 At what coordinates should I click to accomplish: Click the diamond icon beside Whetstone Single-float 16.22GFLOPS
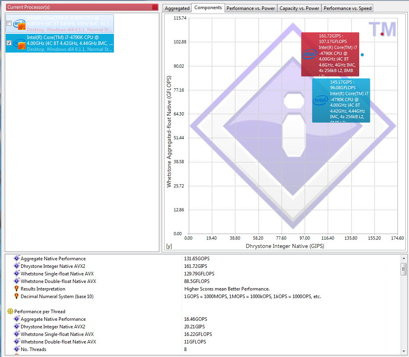[x=17, y=334]
